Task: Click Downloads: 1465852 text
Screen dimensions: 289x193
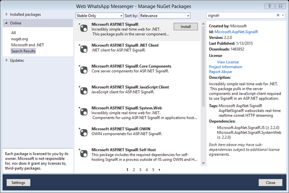Action: pos(226,49)
